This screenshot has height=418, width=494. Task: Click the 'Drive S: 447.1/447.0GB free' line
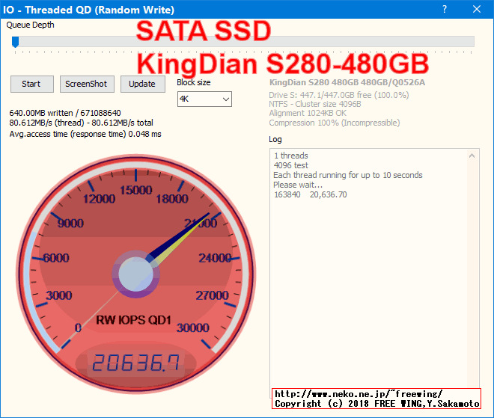click(339, 95)
